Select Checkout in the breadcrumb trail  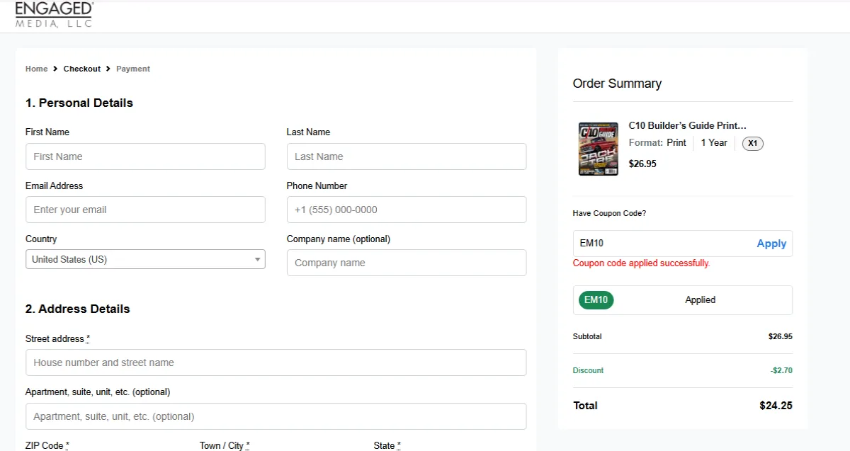81,69
